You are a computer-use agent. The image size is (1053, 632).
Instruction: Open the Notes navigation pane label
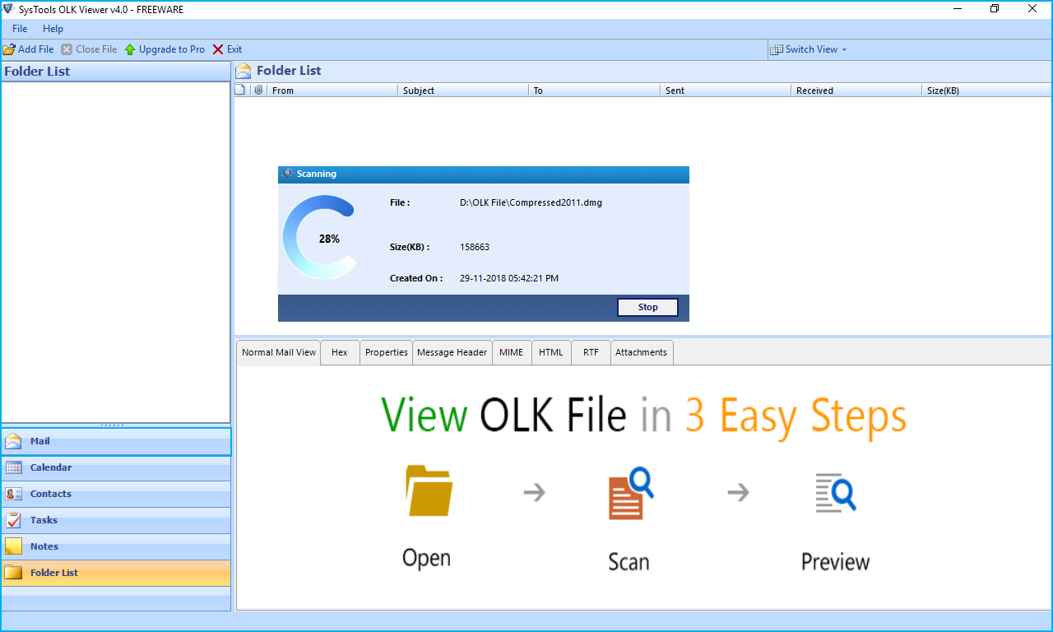pos(44,546)
